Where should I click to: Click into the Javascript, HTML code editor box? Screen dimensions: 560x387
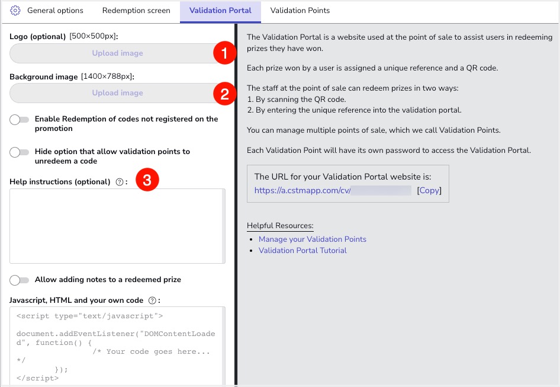[117, 346]
